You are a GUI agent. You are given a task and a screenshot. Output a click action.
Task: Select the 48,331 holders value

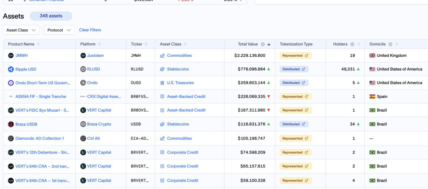click(x=348, y=69)
